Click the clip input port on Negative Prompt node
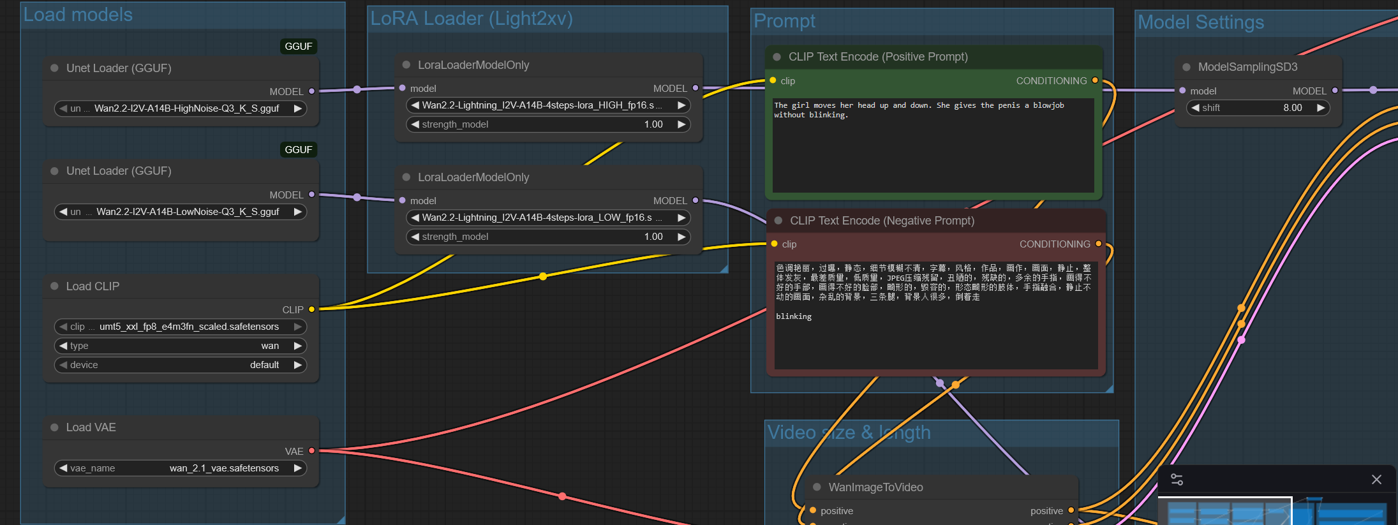The image size is (1398, 525). point(774,244)
